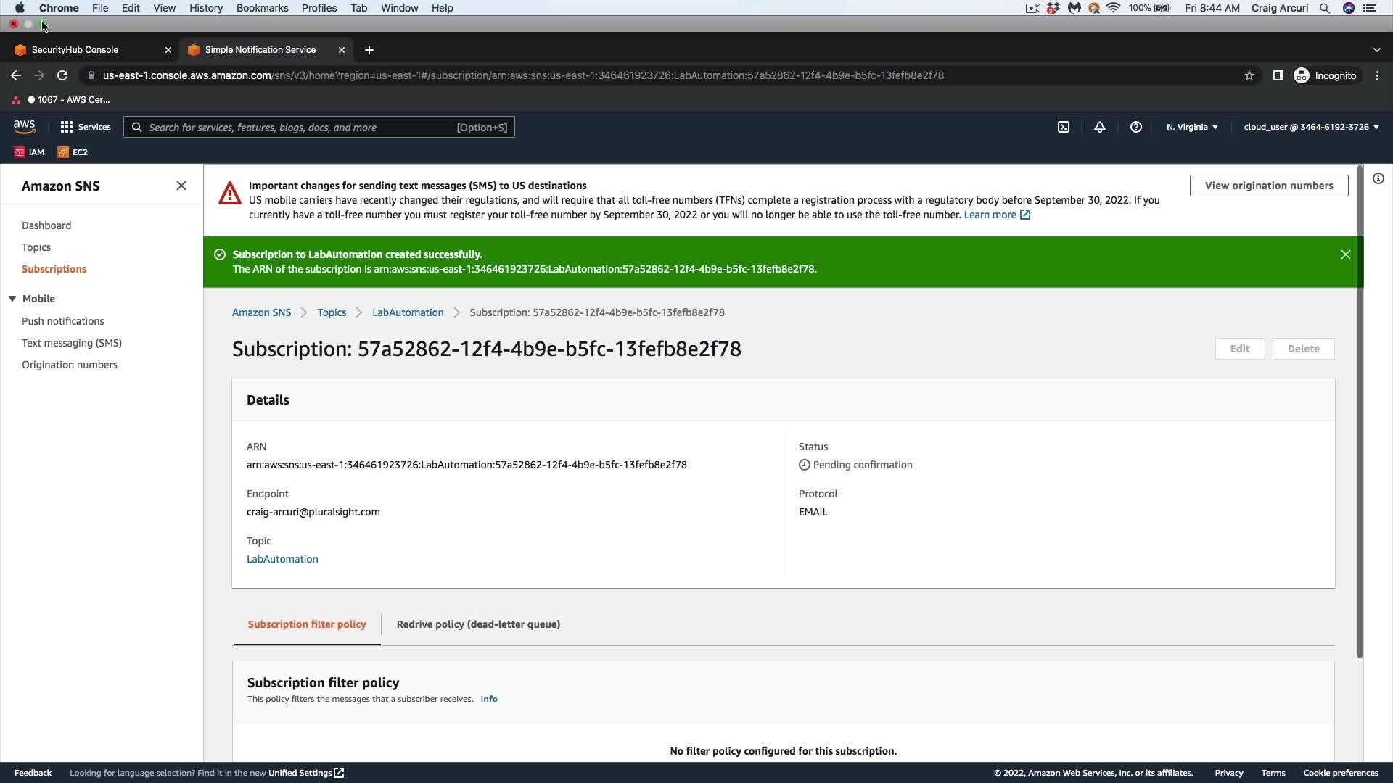
Task: Collapse the Mobile section in sidebar
Action: click(12, 299)
